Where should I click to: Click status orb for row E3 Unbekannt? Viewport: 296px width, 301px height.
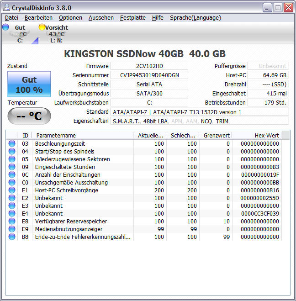[x=12, y=206]
